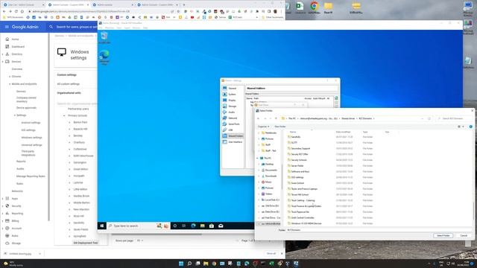The image size is (477, 268).
Task: Expand the Apps section in Google Admin
Action: tap(3, 199)
